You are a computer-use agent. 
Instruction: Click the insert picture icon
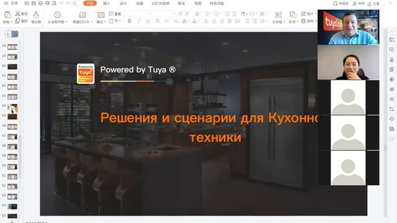coord(303,14)
